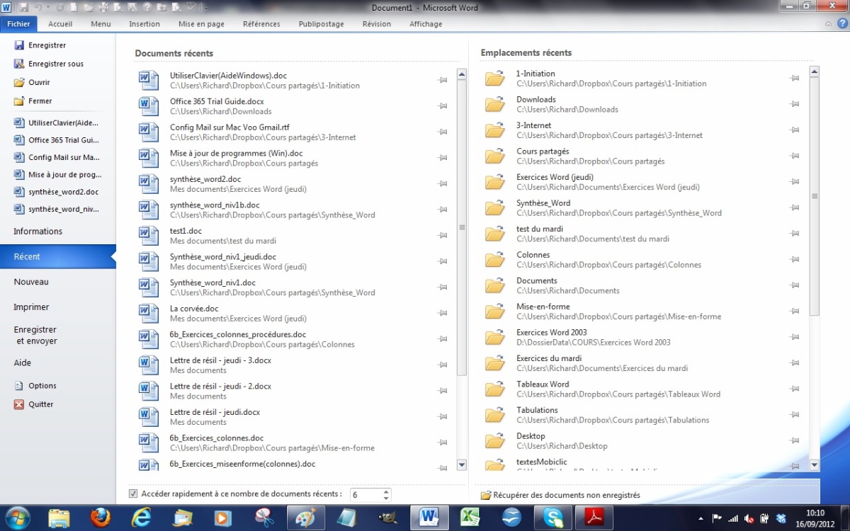The width and height of the screenshot is (850, 531).
Task: Pin Config Mail sur Mac Voo Gmail.rtf
Action: coord(443,132)
